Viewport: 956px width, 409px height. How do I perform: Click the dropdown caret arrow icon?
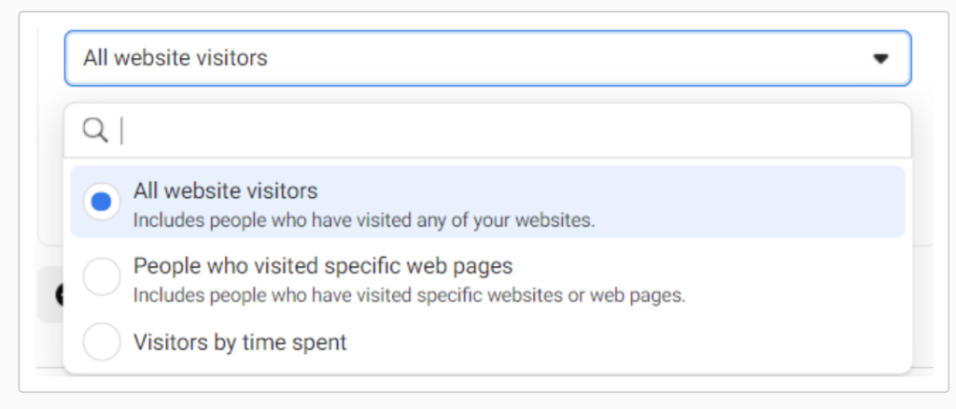click(x=879, y=59)
